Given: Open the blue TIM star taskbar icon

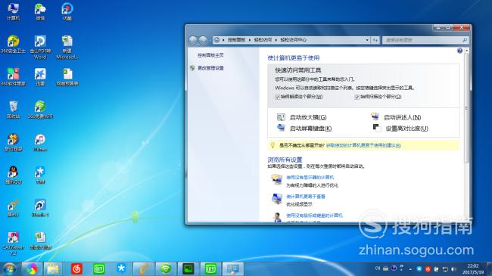Looking at the screenshot, I should (121, 269).
